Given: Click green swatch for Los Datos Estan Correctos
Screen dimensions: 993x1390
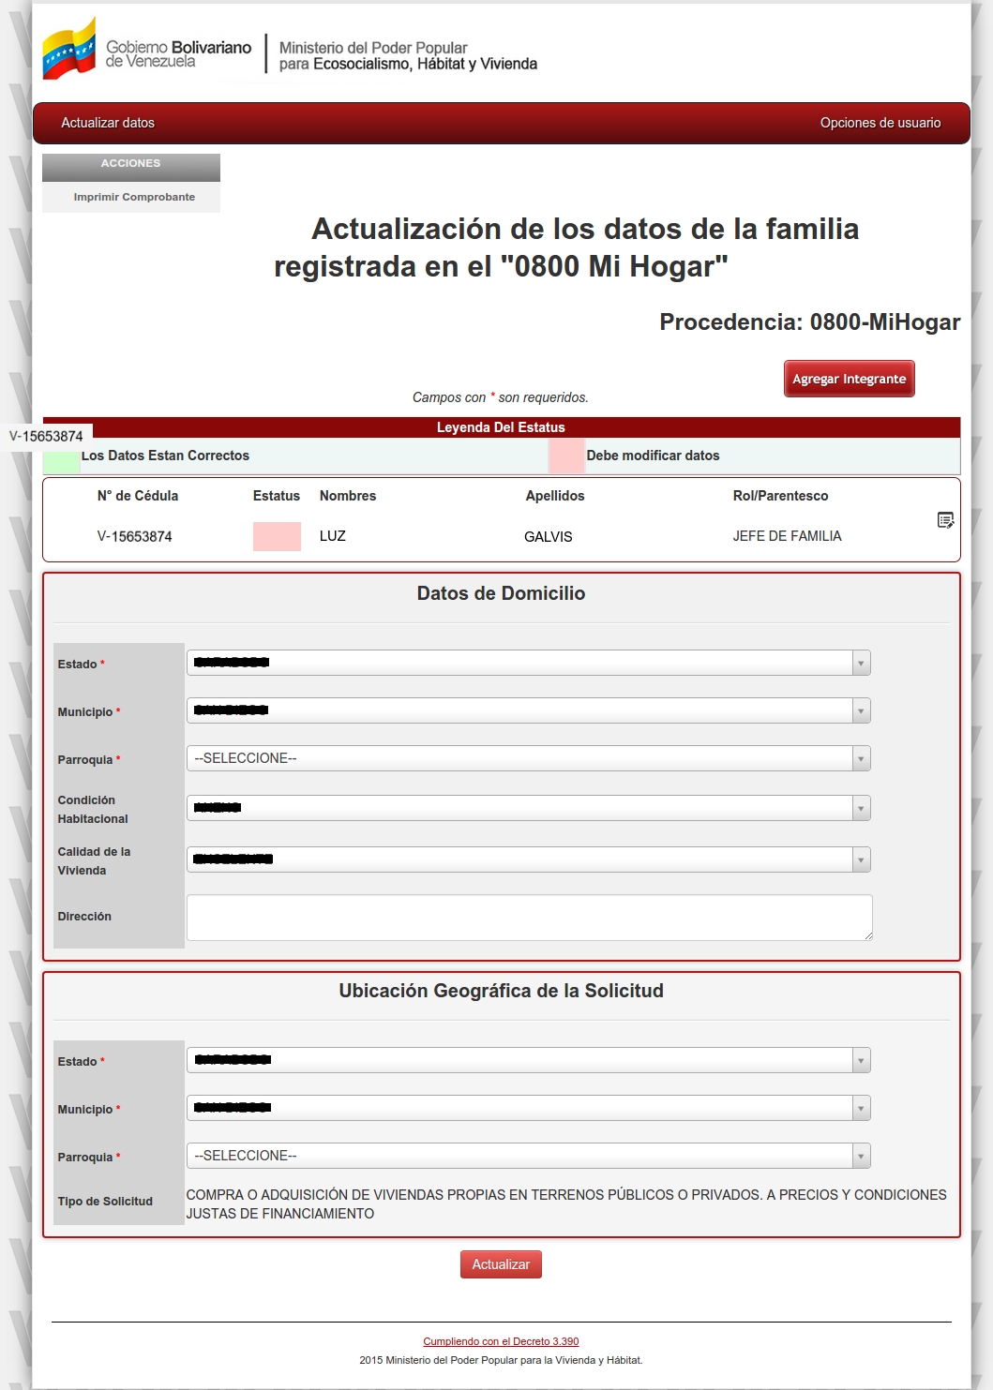Looking at the screenshot, I should point(62,460).
